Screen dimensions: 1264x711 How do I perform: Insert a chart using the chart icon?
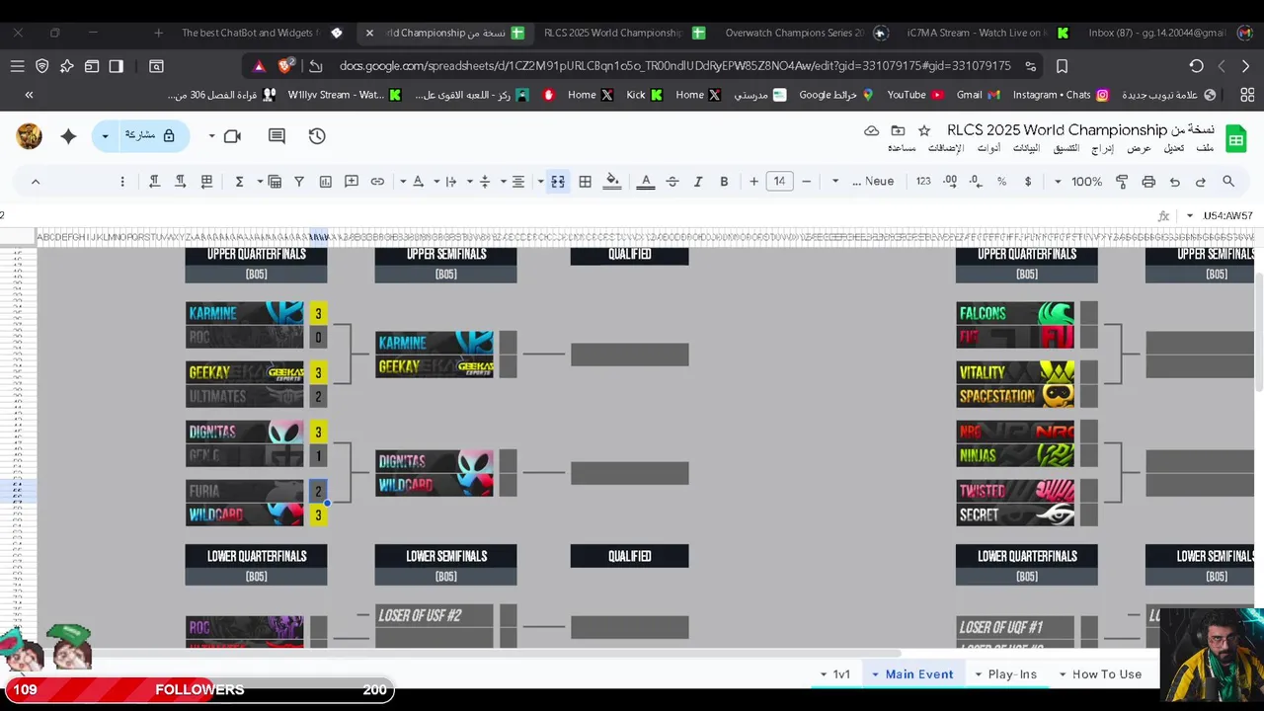pyautogui.click(x=326, y=182)
